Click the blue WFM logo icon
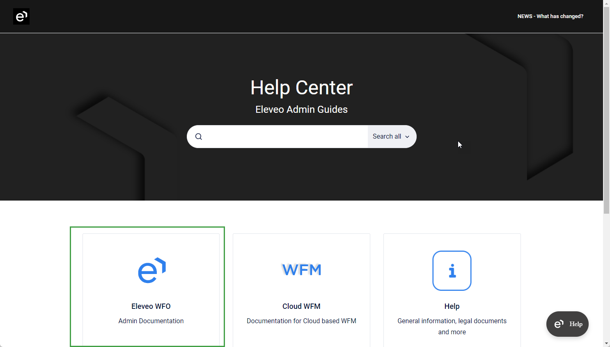Viewport: 610px width, 347px height. 302,270
